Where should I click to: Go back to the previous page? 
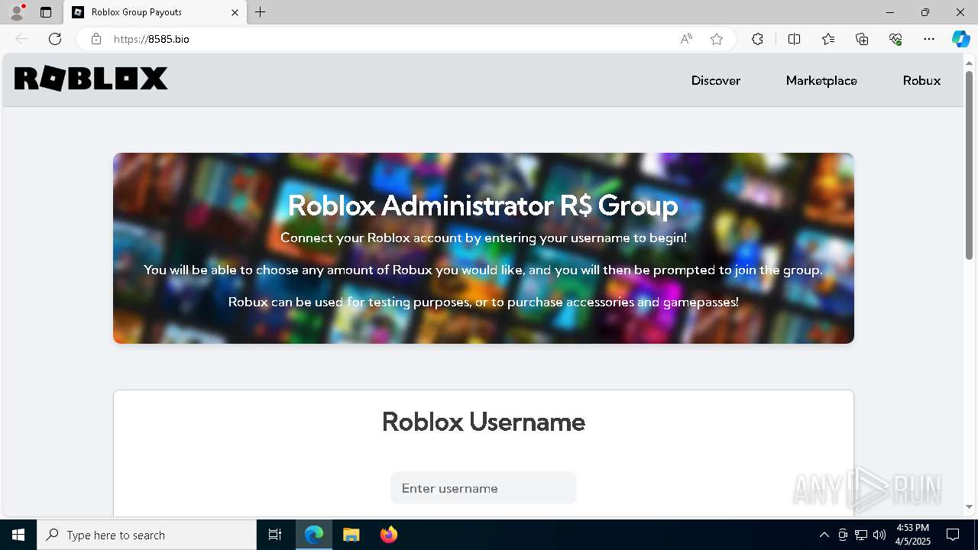21,39
